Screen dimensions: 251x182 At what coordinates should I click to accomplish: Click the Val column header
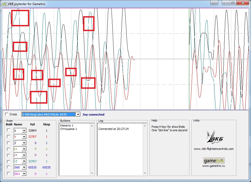coord(32,124)
